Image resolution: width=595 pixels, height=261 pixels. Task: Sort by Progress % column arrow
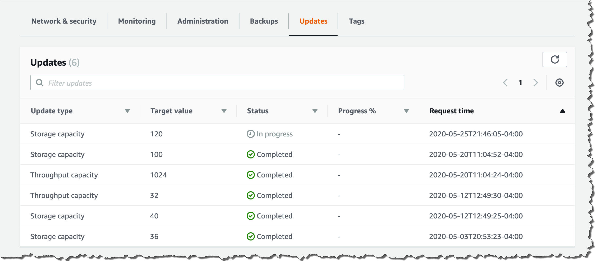point(406,111)
